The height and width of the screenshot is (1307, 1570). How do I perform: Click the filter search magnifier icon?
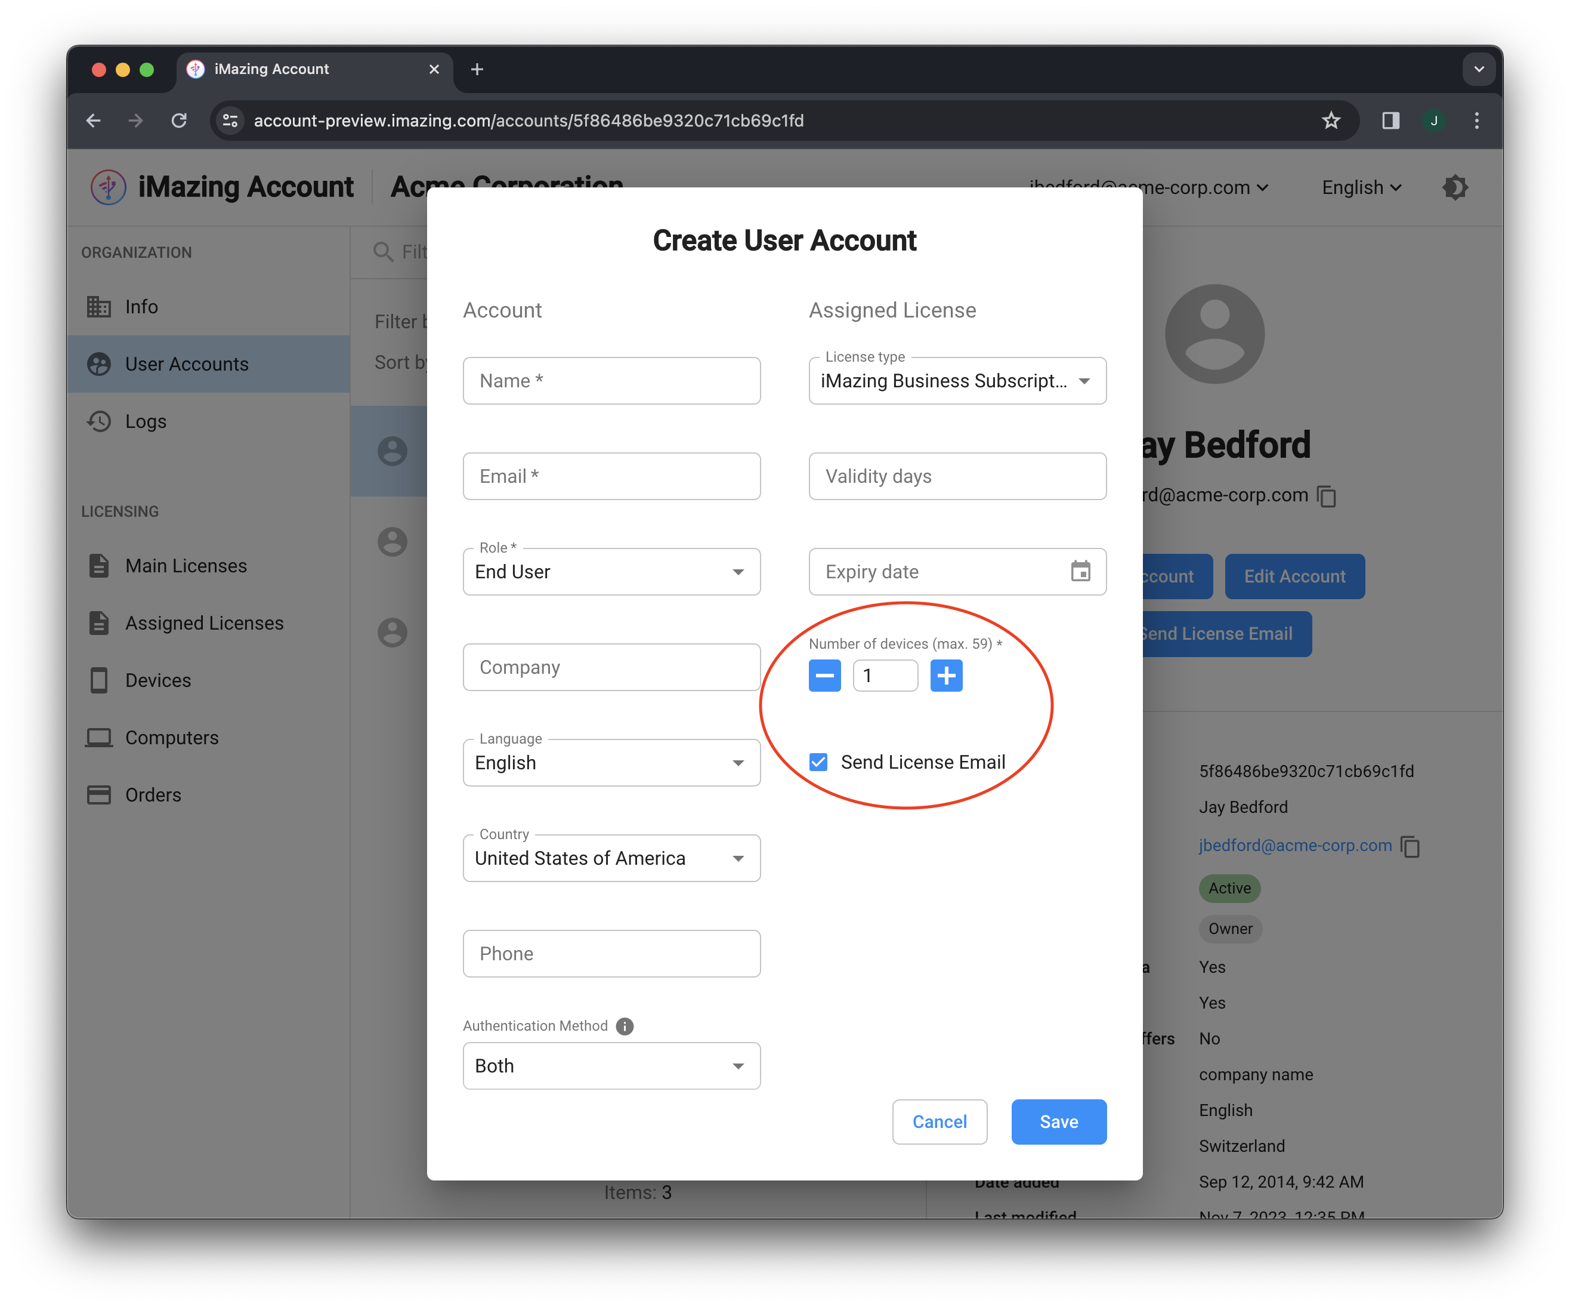click(x=384, y=251)
